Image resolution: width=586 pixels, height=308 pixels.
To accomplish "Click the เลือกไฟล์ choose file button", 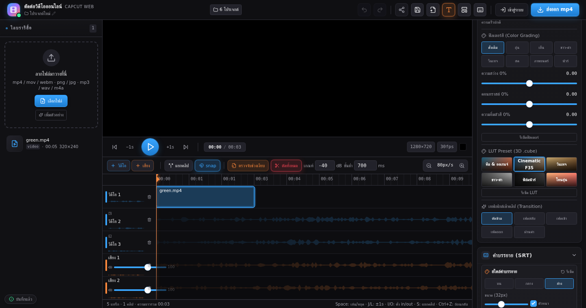I will point(51,101).
